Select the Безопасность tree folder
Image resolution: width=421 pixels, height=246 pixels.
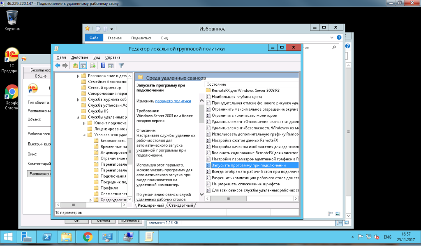pyautogui.click(x=113, y=141)
